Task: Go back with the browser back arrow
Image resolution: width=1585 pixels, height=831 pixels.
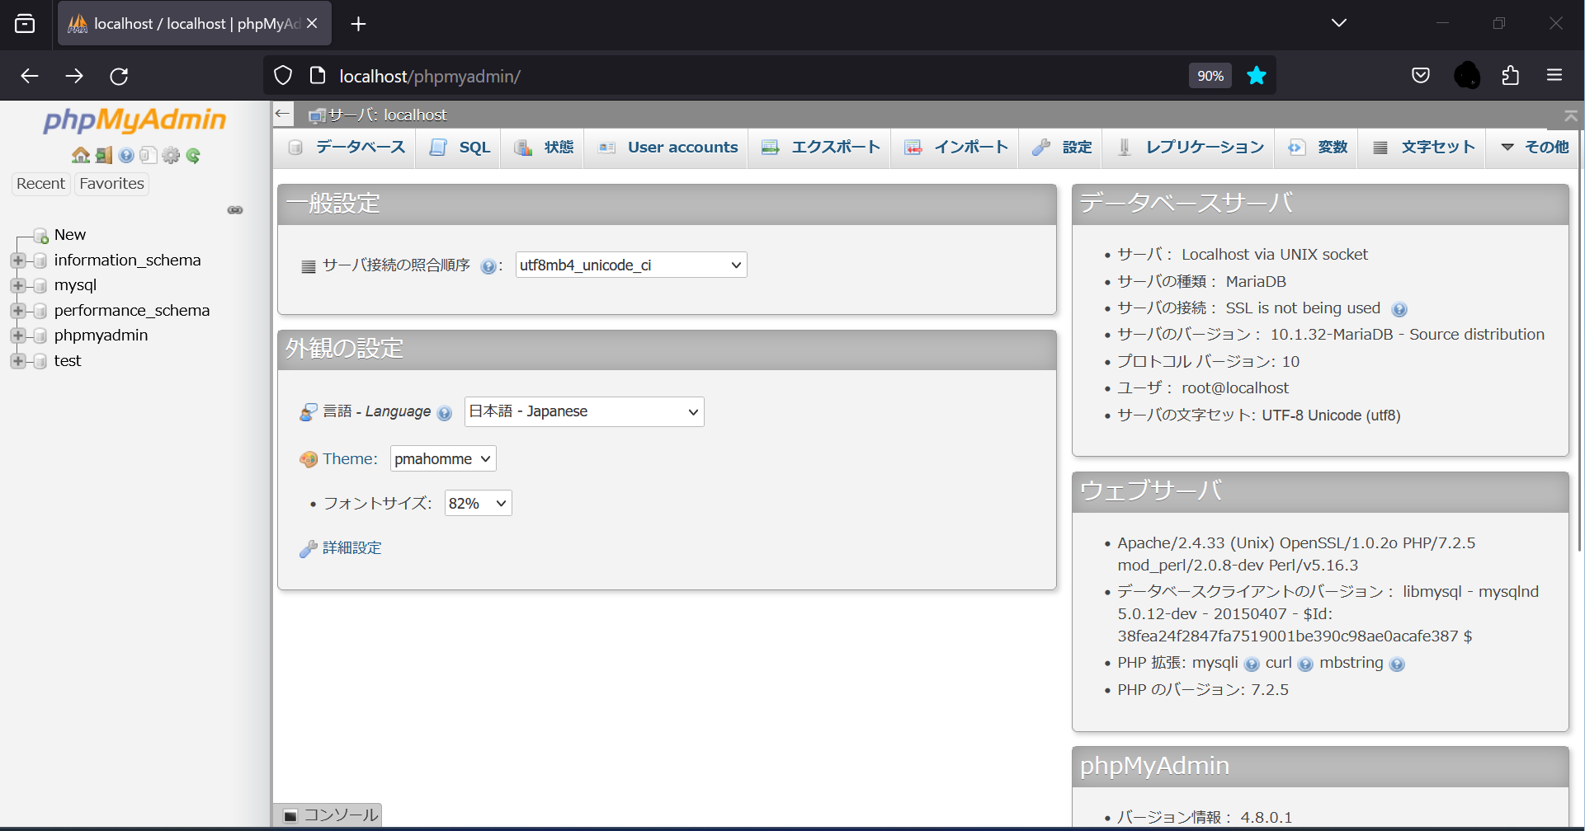Action: pyautogui.click(x=30, y=76)
